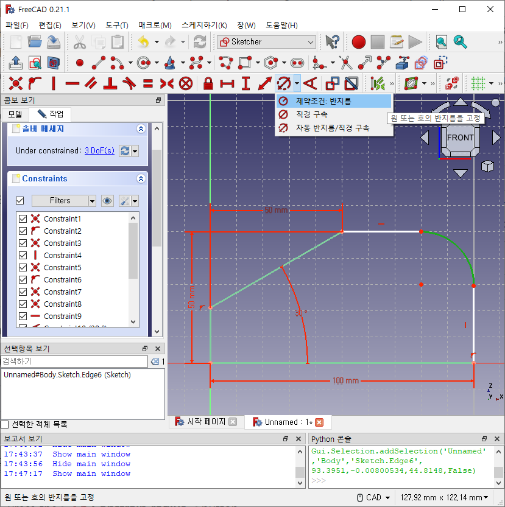This screenshot has height=507, width=505.
Task: Select the create line tool
Action: point(99,63)
